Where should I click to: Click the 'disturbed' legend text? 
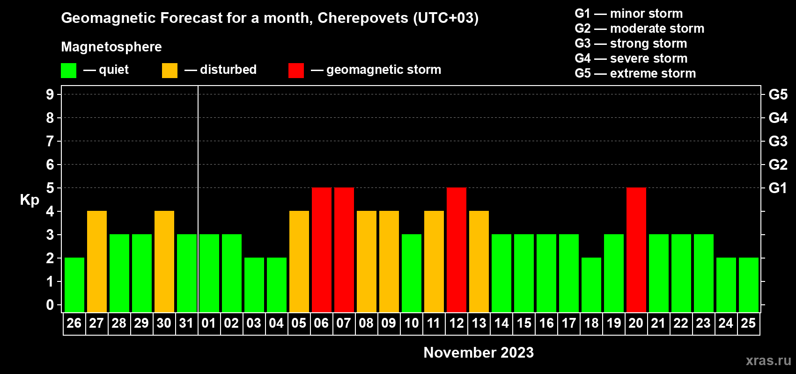coord(228,70)
